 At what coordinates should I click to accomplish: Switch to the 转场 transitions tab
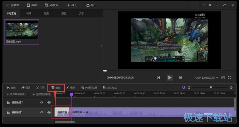pyautogui.click(x=29, y=14)
